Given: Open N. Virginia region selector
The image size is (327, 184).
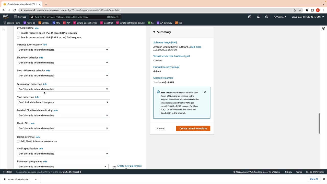Looking at the screenshot, I should pos(280,17).
